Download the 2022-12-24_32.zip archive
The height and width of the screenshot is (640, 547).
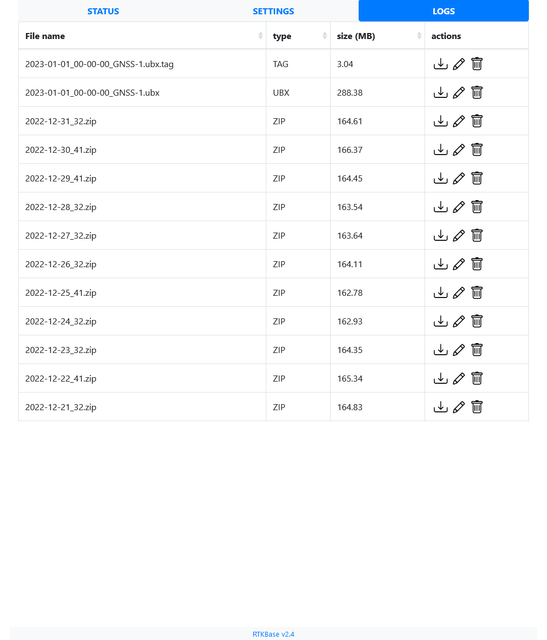click(x=440, y=321)
